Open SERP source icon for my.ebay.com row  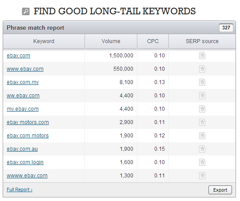coord(202,109)
